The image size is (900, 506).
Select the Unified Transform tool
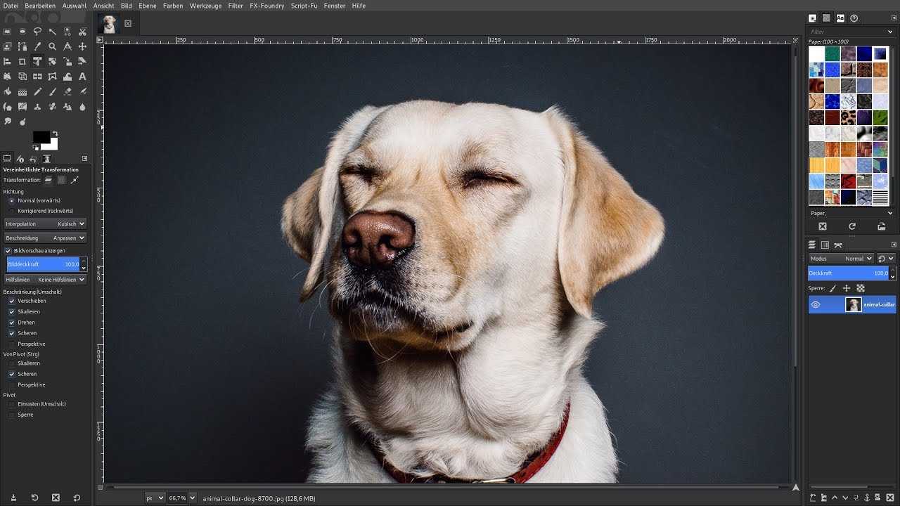37,62
